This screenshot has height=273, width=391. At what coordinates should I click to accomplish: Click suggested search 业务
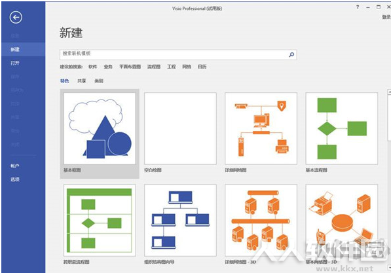coord(108,67)
